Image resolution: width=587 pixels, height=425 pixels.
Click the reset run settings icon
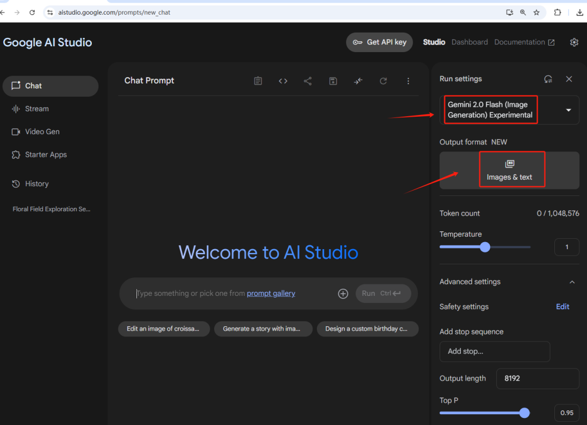click(x=548, y=79)
